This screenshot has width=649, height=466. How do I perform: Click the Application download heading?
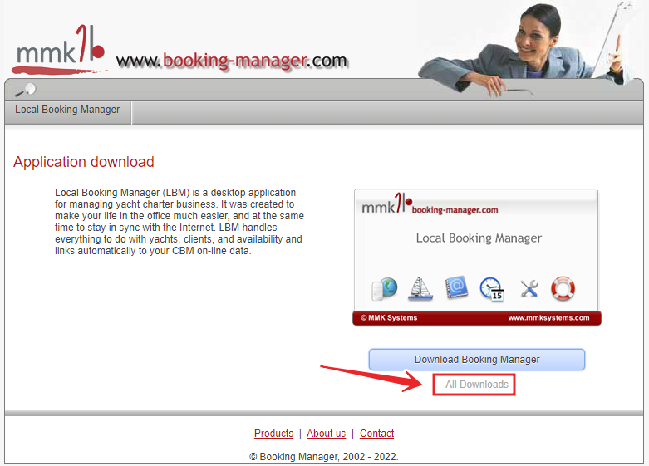pyautogui.click(x=84, y=162)
